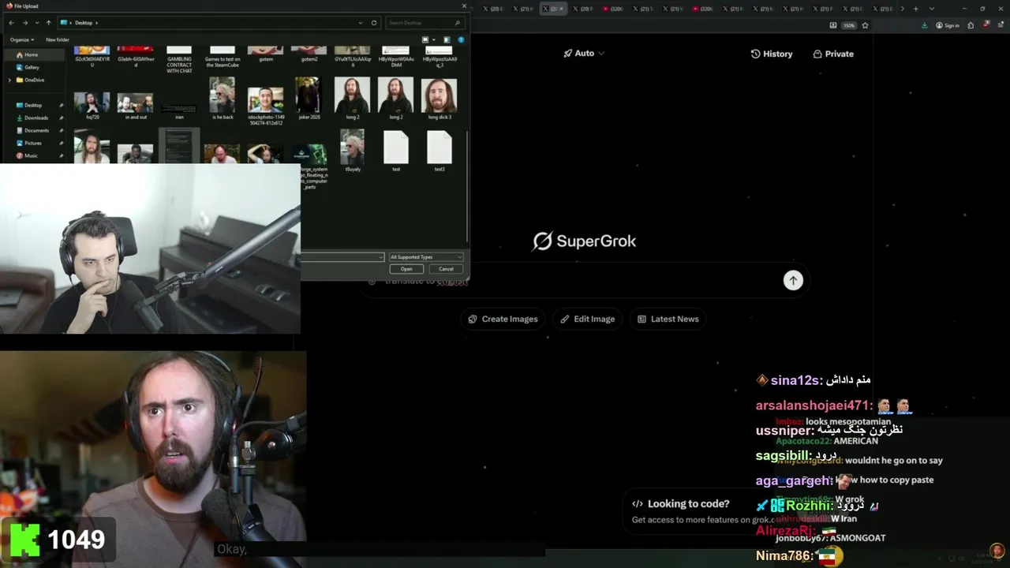This screenshot has width=1010, height=568.
Task: Click the 150% zoom level badge
Action: [x=849, y=25]
